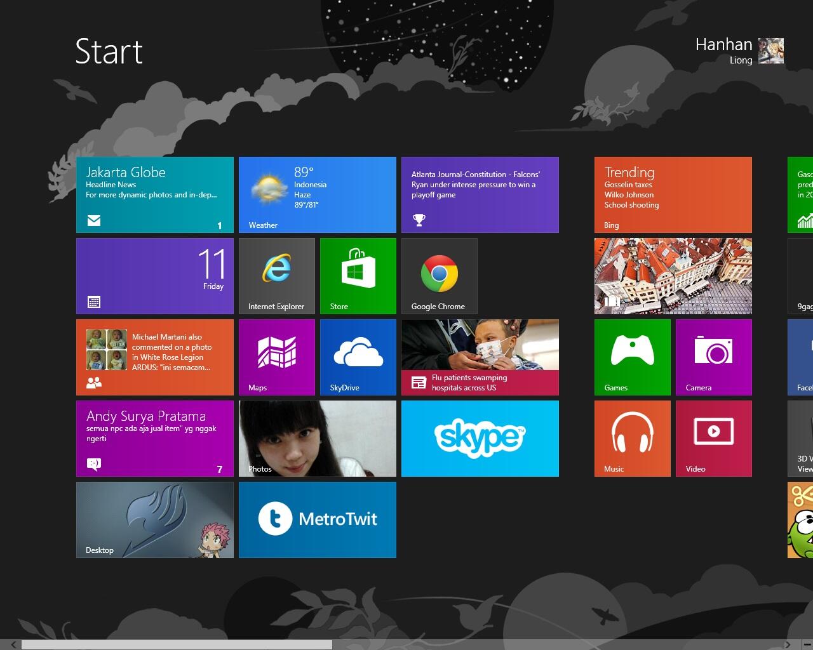Click the "Wilko Johnson" trending text
This screenshot has height=650, width=813.
[629, 195]
